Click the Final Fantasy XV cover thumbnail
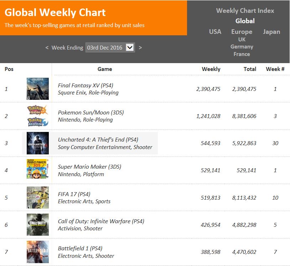 (38, 89)
